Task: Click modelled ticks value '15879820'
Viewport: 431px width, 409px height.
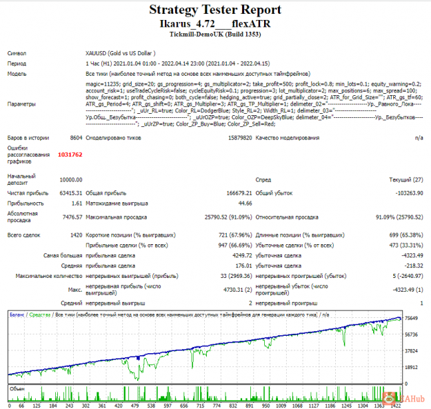Action: point(240,138)
